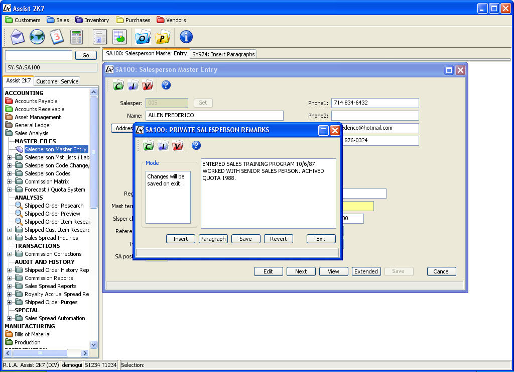The image size is (514, 372).
Task: Click the globe web browser icon
Action: tap(37, 37)
